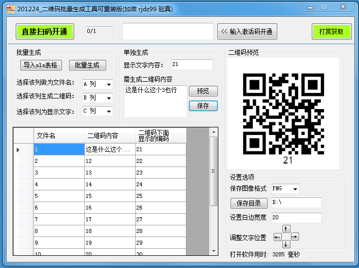Select file name cell 4 in table
359x268 pixels.
coord(59,184)
